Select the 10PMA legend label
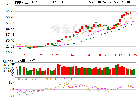The image size is (140, 98). 102,2
